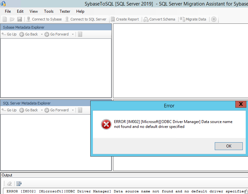Click Go Forward in Sybase Metadata Explorer

click(x=57, y=34)
